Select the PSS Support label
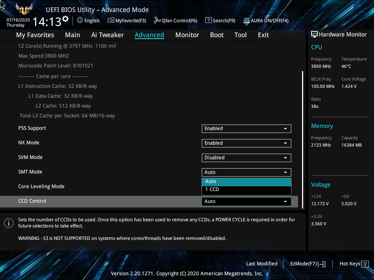The height and width of the screenshot is (280, 374). [x=32, y=128]
